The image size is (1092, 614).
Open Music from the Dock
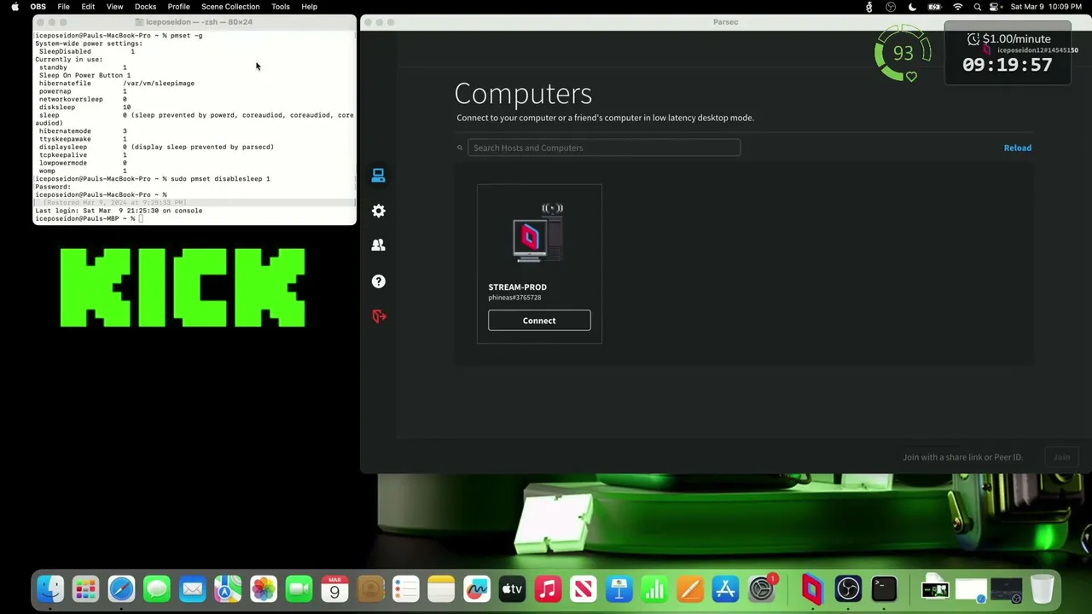coord(548,589)
